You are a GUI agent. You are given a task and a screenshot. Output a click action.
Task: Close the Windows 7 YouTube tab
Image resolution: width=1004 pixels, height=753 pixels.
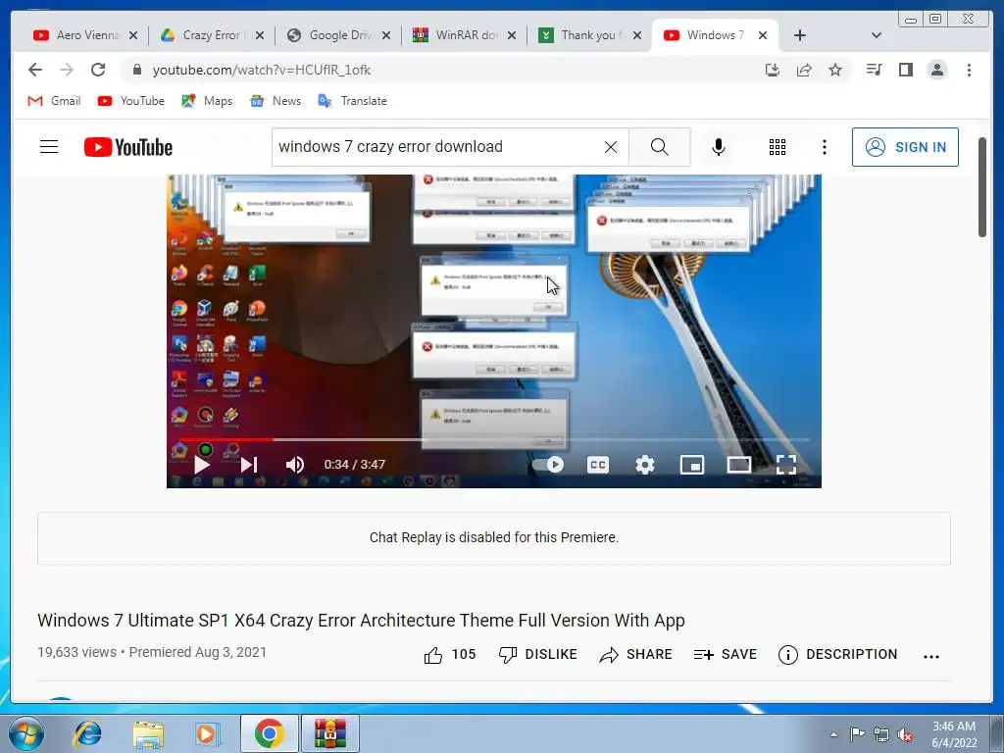coord(763,35)
